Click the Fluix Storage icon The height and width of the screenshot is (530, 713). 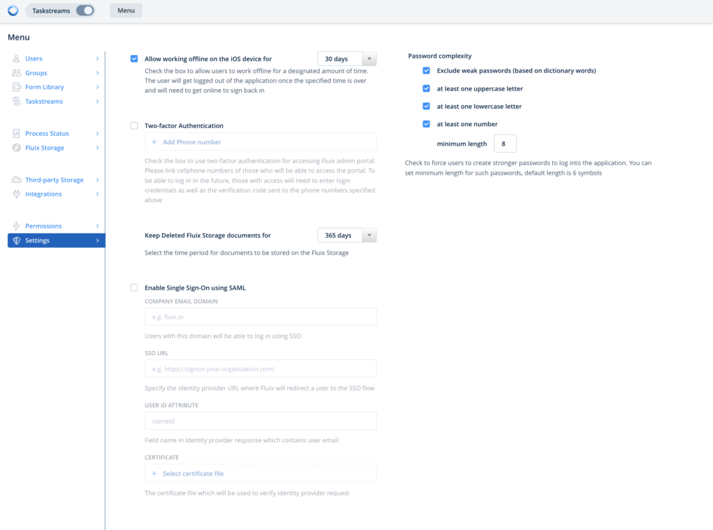[x=17, y=148]
